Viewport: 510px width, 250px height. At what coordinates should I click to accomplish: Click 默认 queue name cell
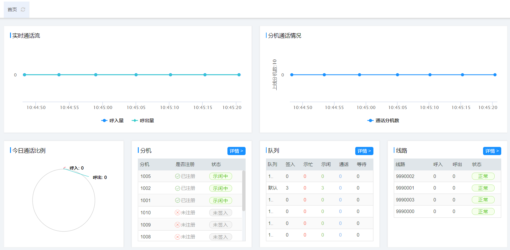coord(273,188)
